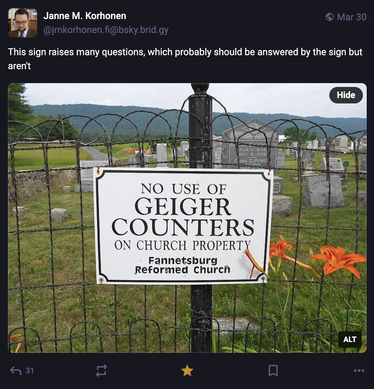This screenshot has width=374, height=389.
Task: Click the Janne M. Korhonen display name
Action: pos(85,16)
